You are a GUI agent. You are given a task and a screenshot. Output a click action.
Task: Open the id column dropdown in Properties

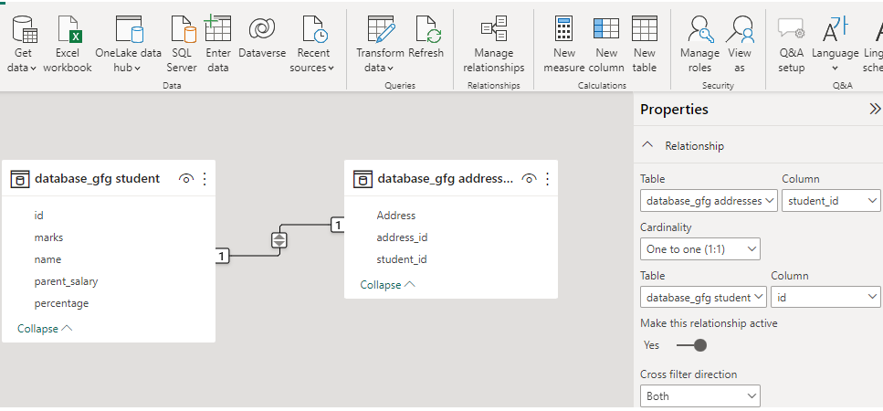tap(825, 297)
